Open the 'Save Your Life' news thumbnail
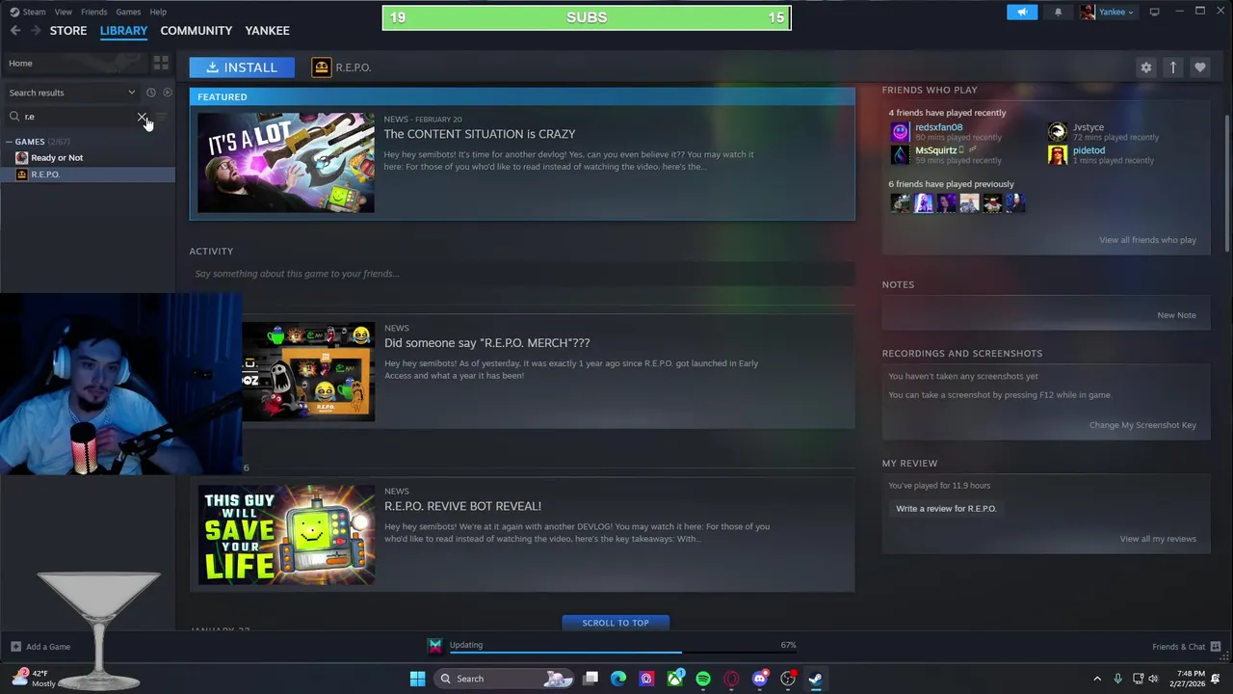The width and height of the screenshot is (1233, 694). (x=286, y=535)
